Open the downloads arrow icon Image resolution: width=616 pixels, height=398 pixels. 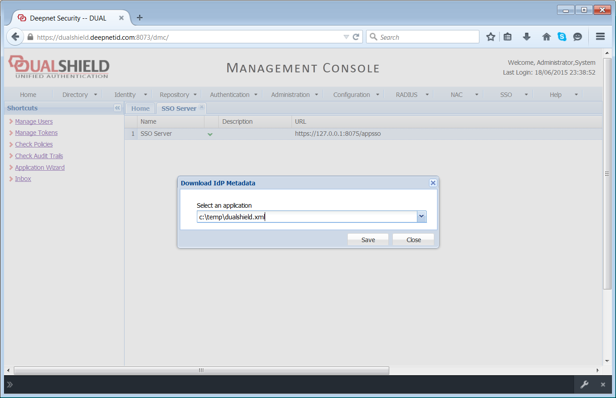[527, 37]
